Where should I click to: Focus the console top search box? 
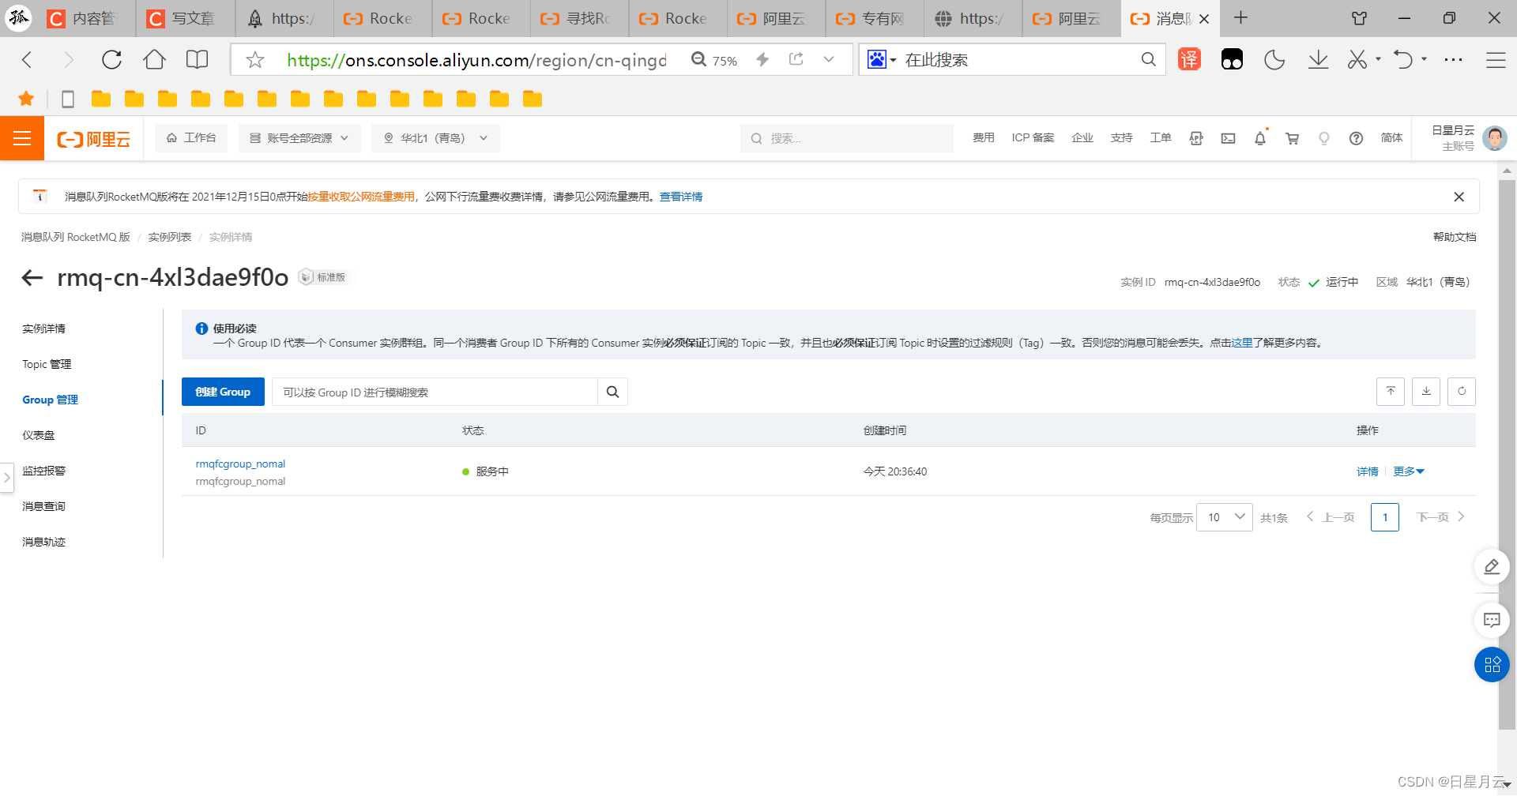click(x=847, y=138)
